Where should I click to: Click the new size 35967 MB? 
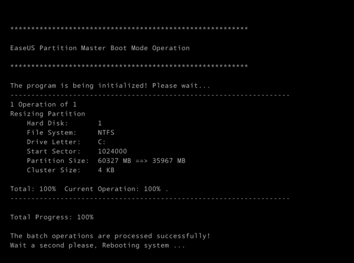(169, 161)
